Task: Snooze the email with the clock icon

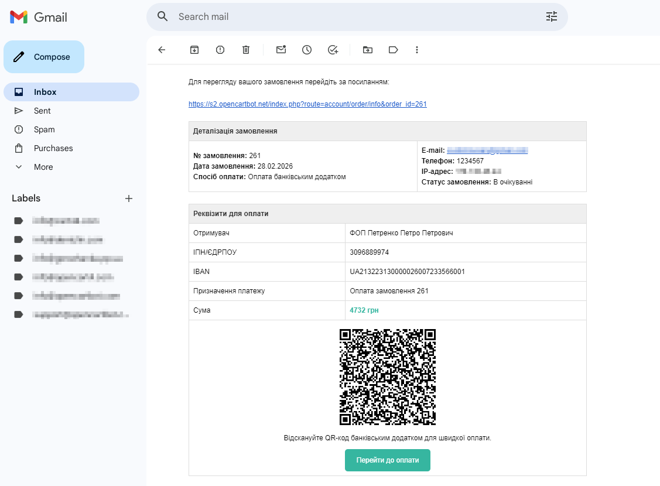Action: (307, 50)
